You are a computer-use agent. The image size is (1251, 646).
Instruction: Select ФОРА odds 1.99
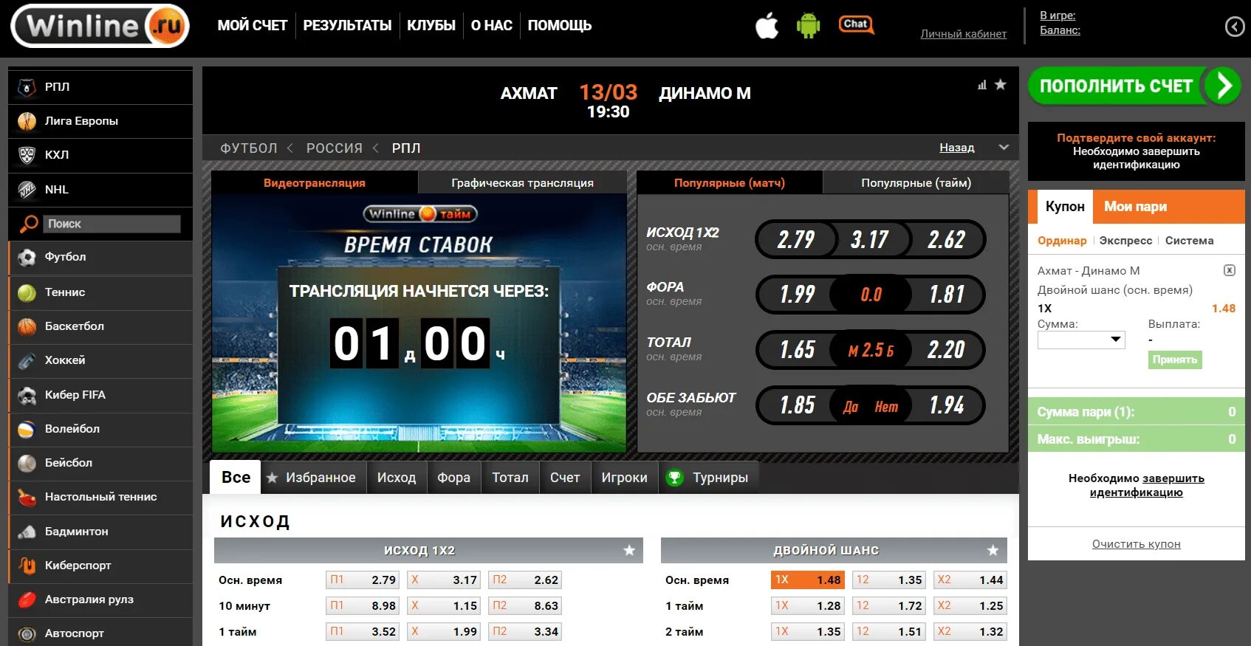pos(798,294)
